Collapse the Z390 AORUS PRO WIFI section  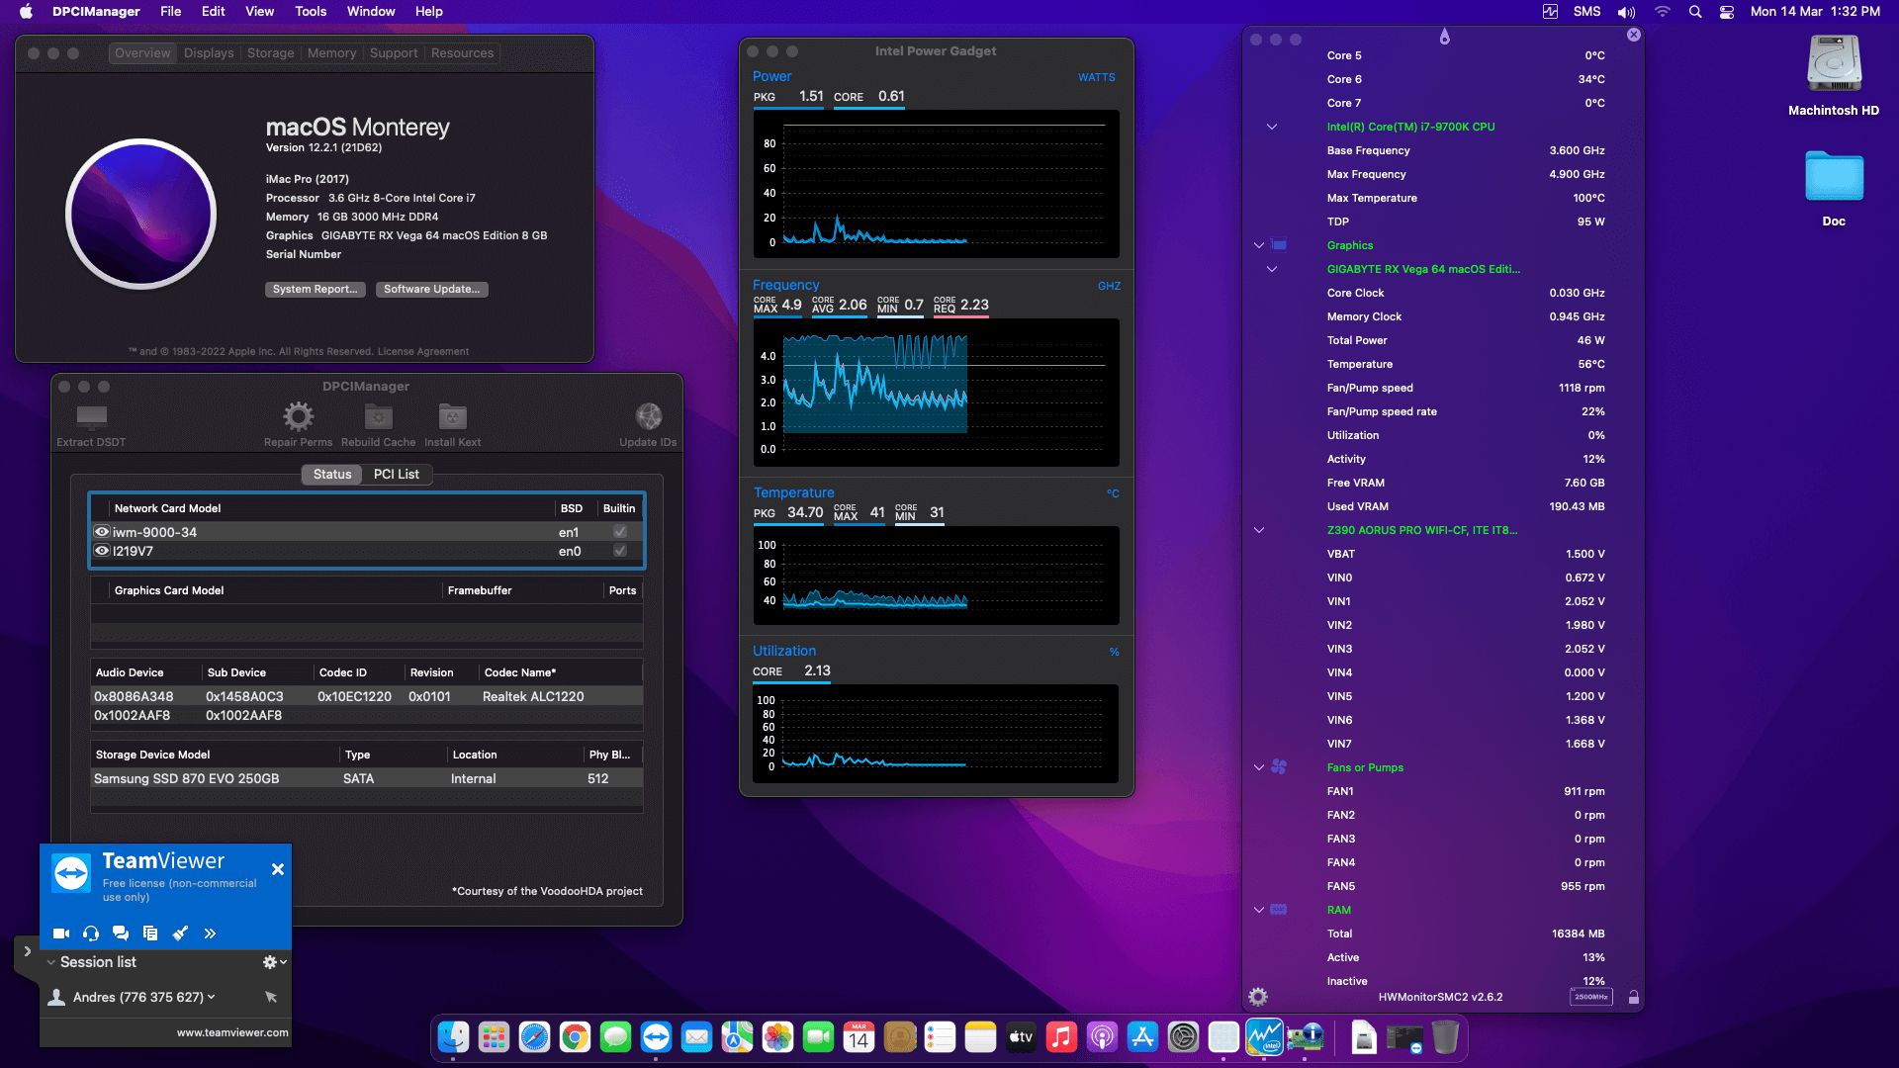[1259, 530]
